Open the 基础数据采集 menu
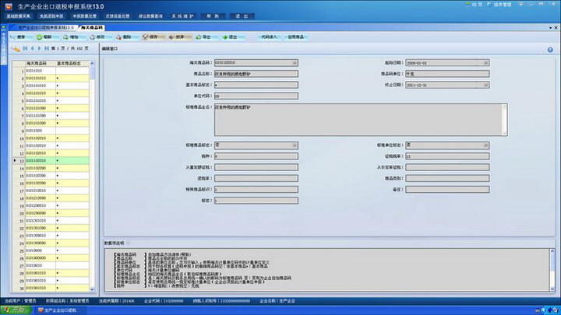The height and width of the screenshot is (315, 561). pos(19,16)
